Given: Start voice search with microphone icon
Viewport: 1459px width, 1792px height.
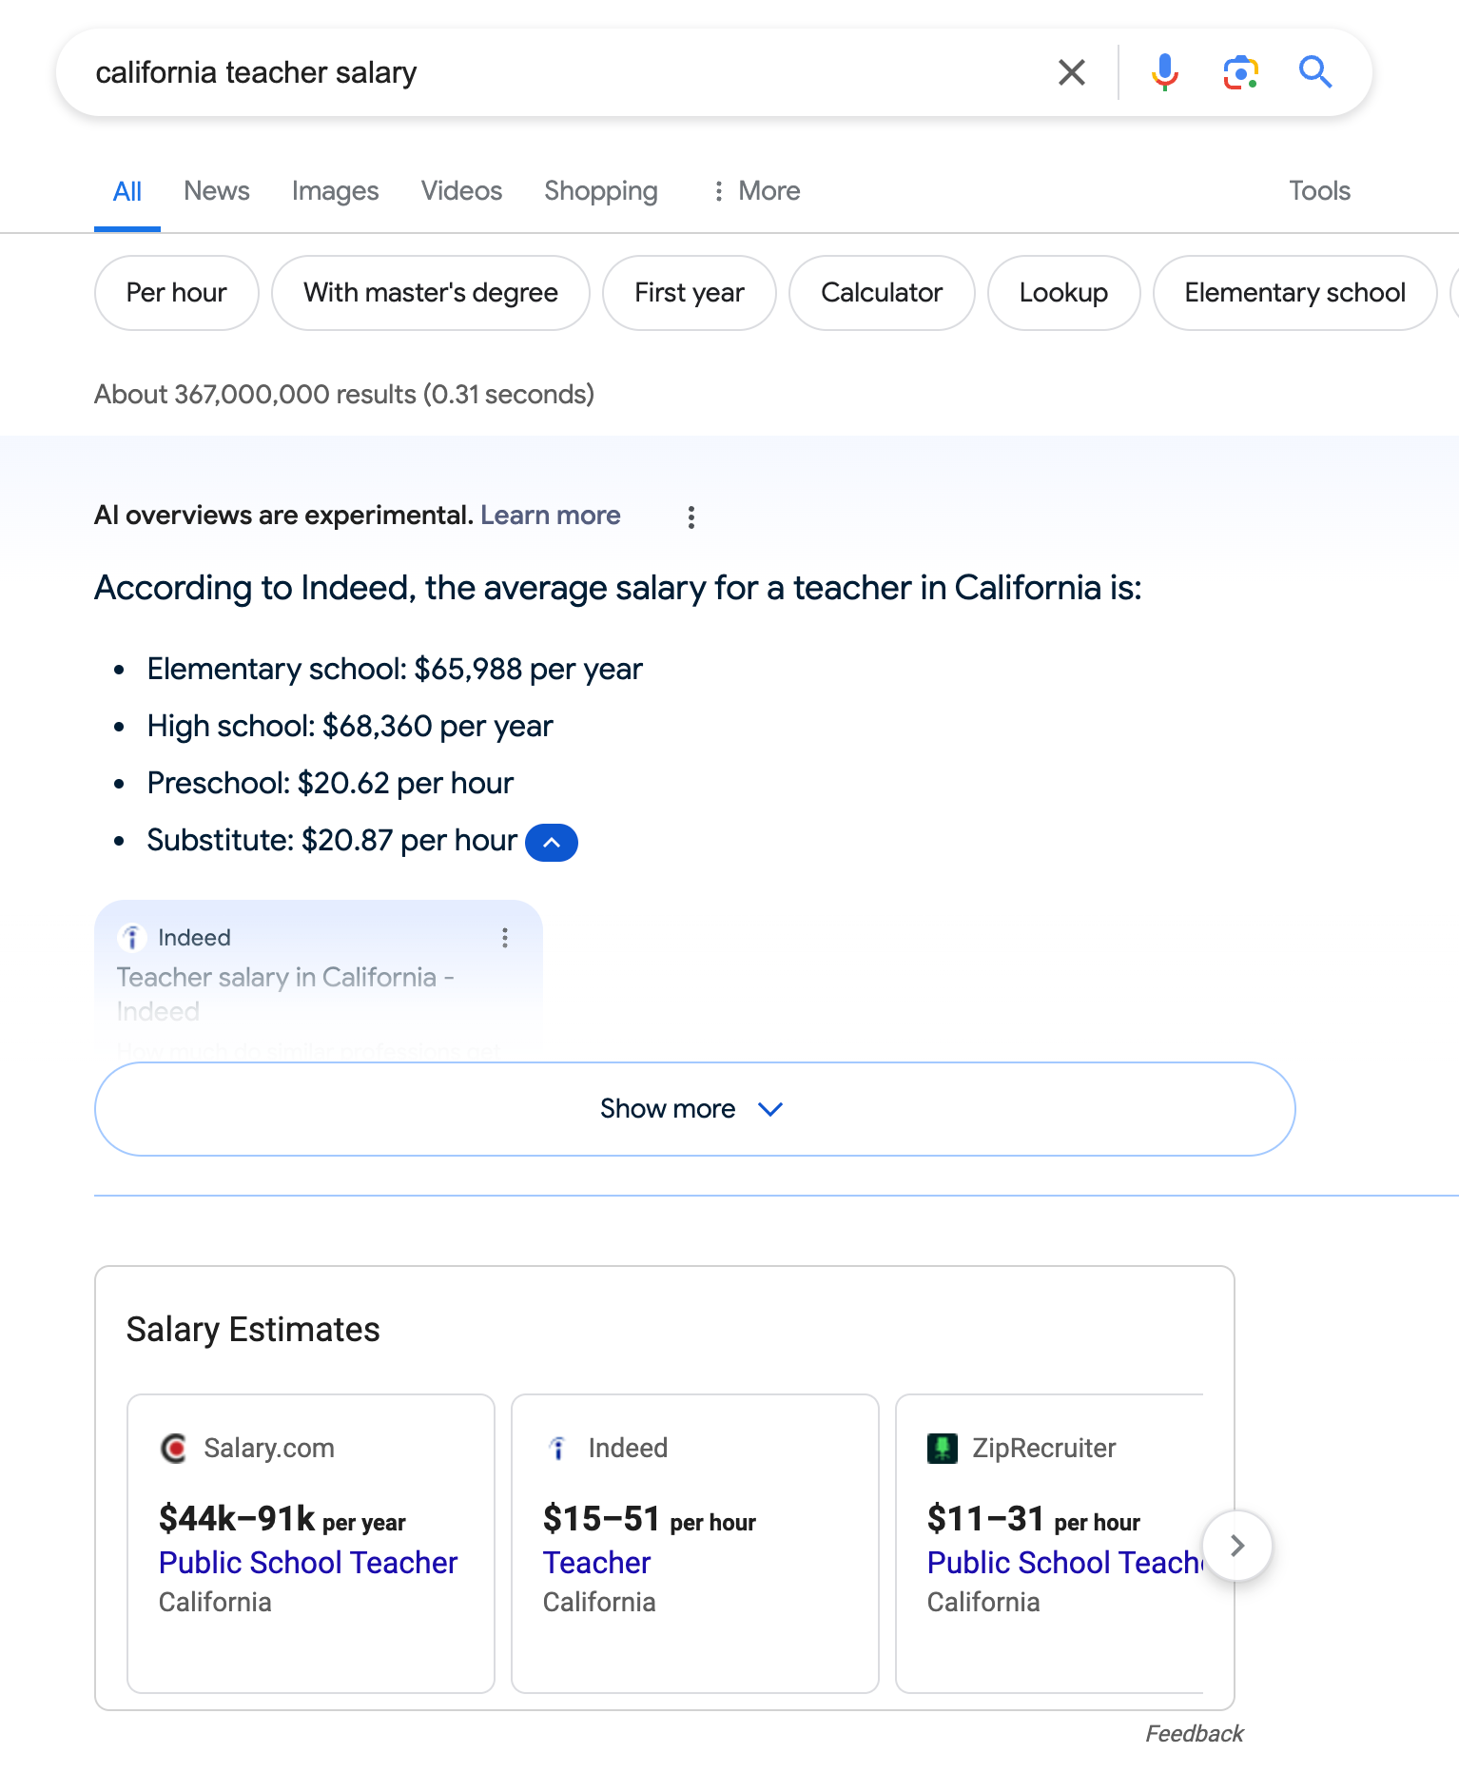Looking at the screenshot, I should pyautogui.click(x=1164, y=72).
